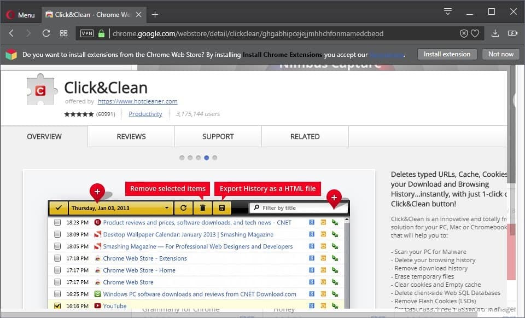Click the trash remove items icon

pyautogui.click(x=202, y=208)
